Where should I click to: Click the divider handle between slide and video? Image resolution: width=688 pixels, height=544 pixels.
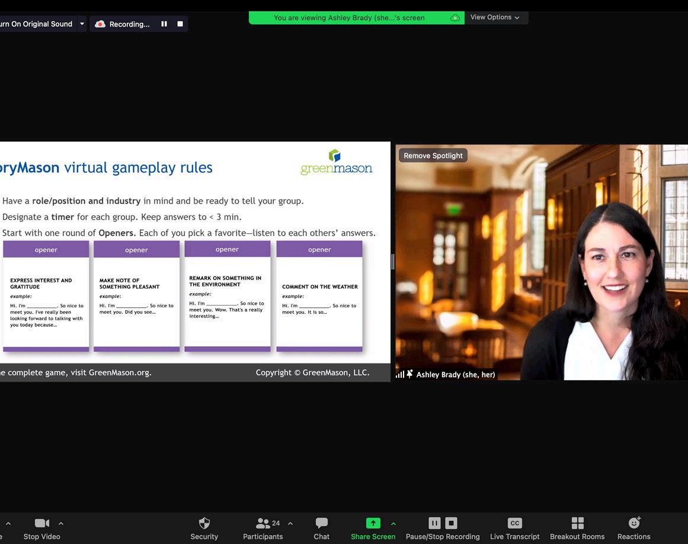point(393,262)
